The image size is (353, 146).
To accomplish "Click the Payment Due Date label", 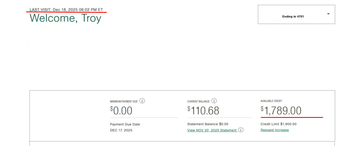I will 125,124.
